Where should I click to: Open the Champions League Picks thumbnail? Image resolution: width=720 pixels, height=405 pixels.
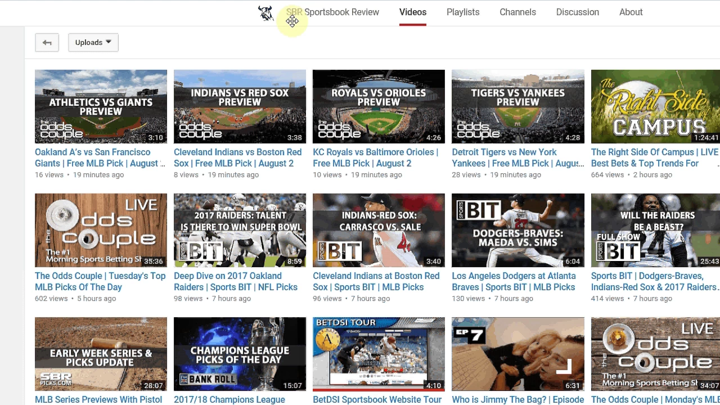click(240, 354)
